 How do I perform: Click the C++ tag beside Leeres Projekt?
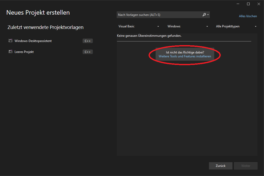click(88, 52)
